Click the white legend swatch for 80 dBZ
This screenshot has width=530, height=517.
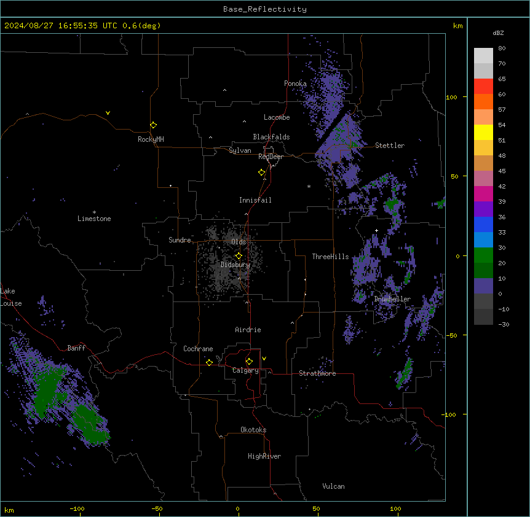483,56
